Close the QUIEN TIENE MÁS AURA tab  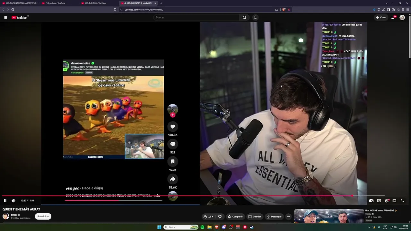tap(155, 3)
